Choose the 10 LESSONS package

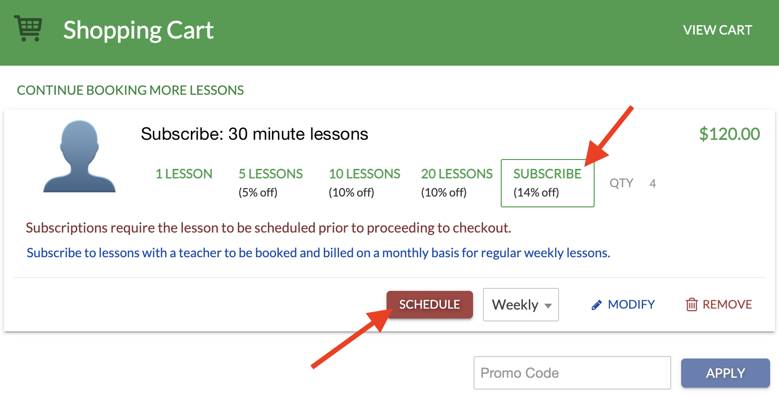[364, 183]
